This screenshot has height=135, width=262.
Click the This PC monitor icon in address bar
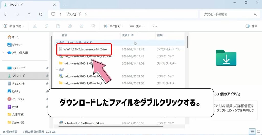point(53,14)
